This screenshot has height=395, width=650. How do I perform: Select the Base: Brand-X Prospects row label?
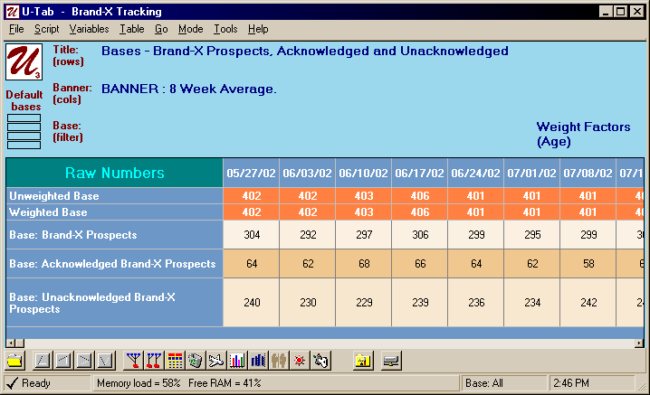[114, 235]
